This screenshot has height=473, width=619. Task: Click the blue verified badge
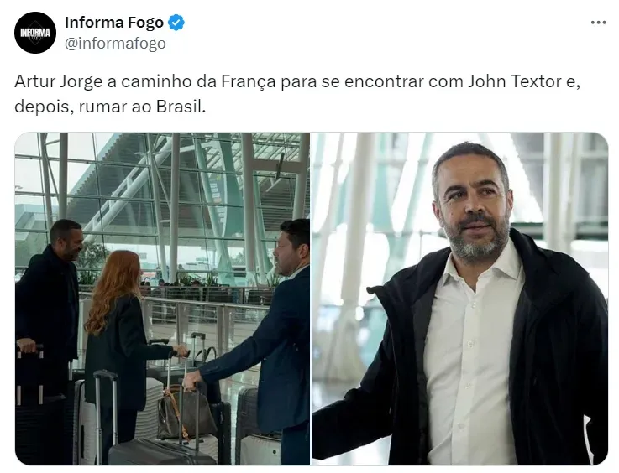(x=176, y=23)
